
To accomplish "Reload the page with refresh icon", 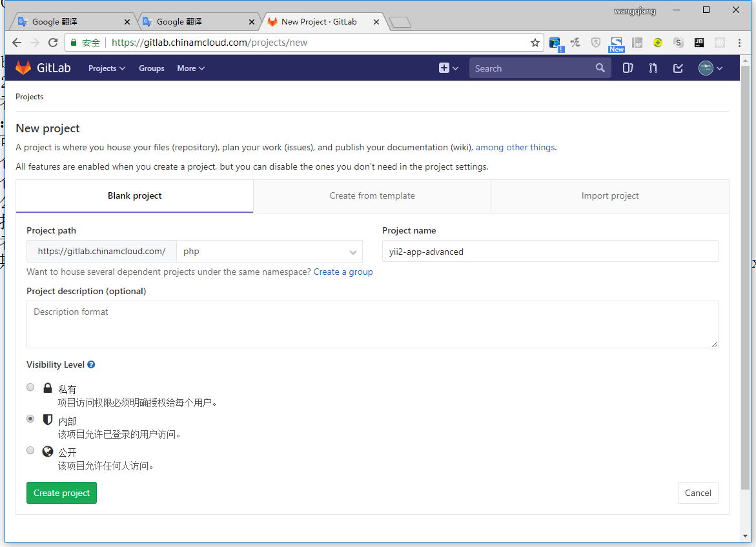I will 53,43.
